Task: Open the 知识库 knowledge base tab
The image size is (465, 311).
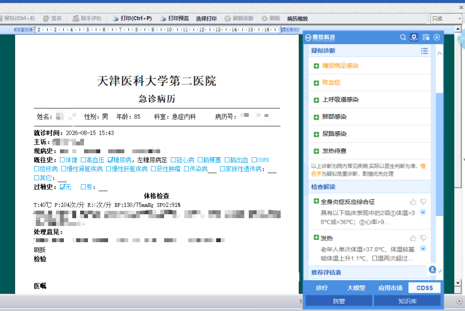Action: (x=407, y=301)
